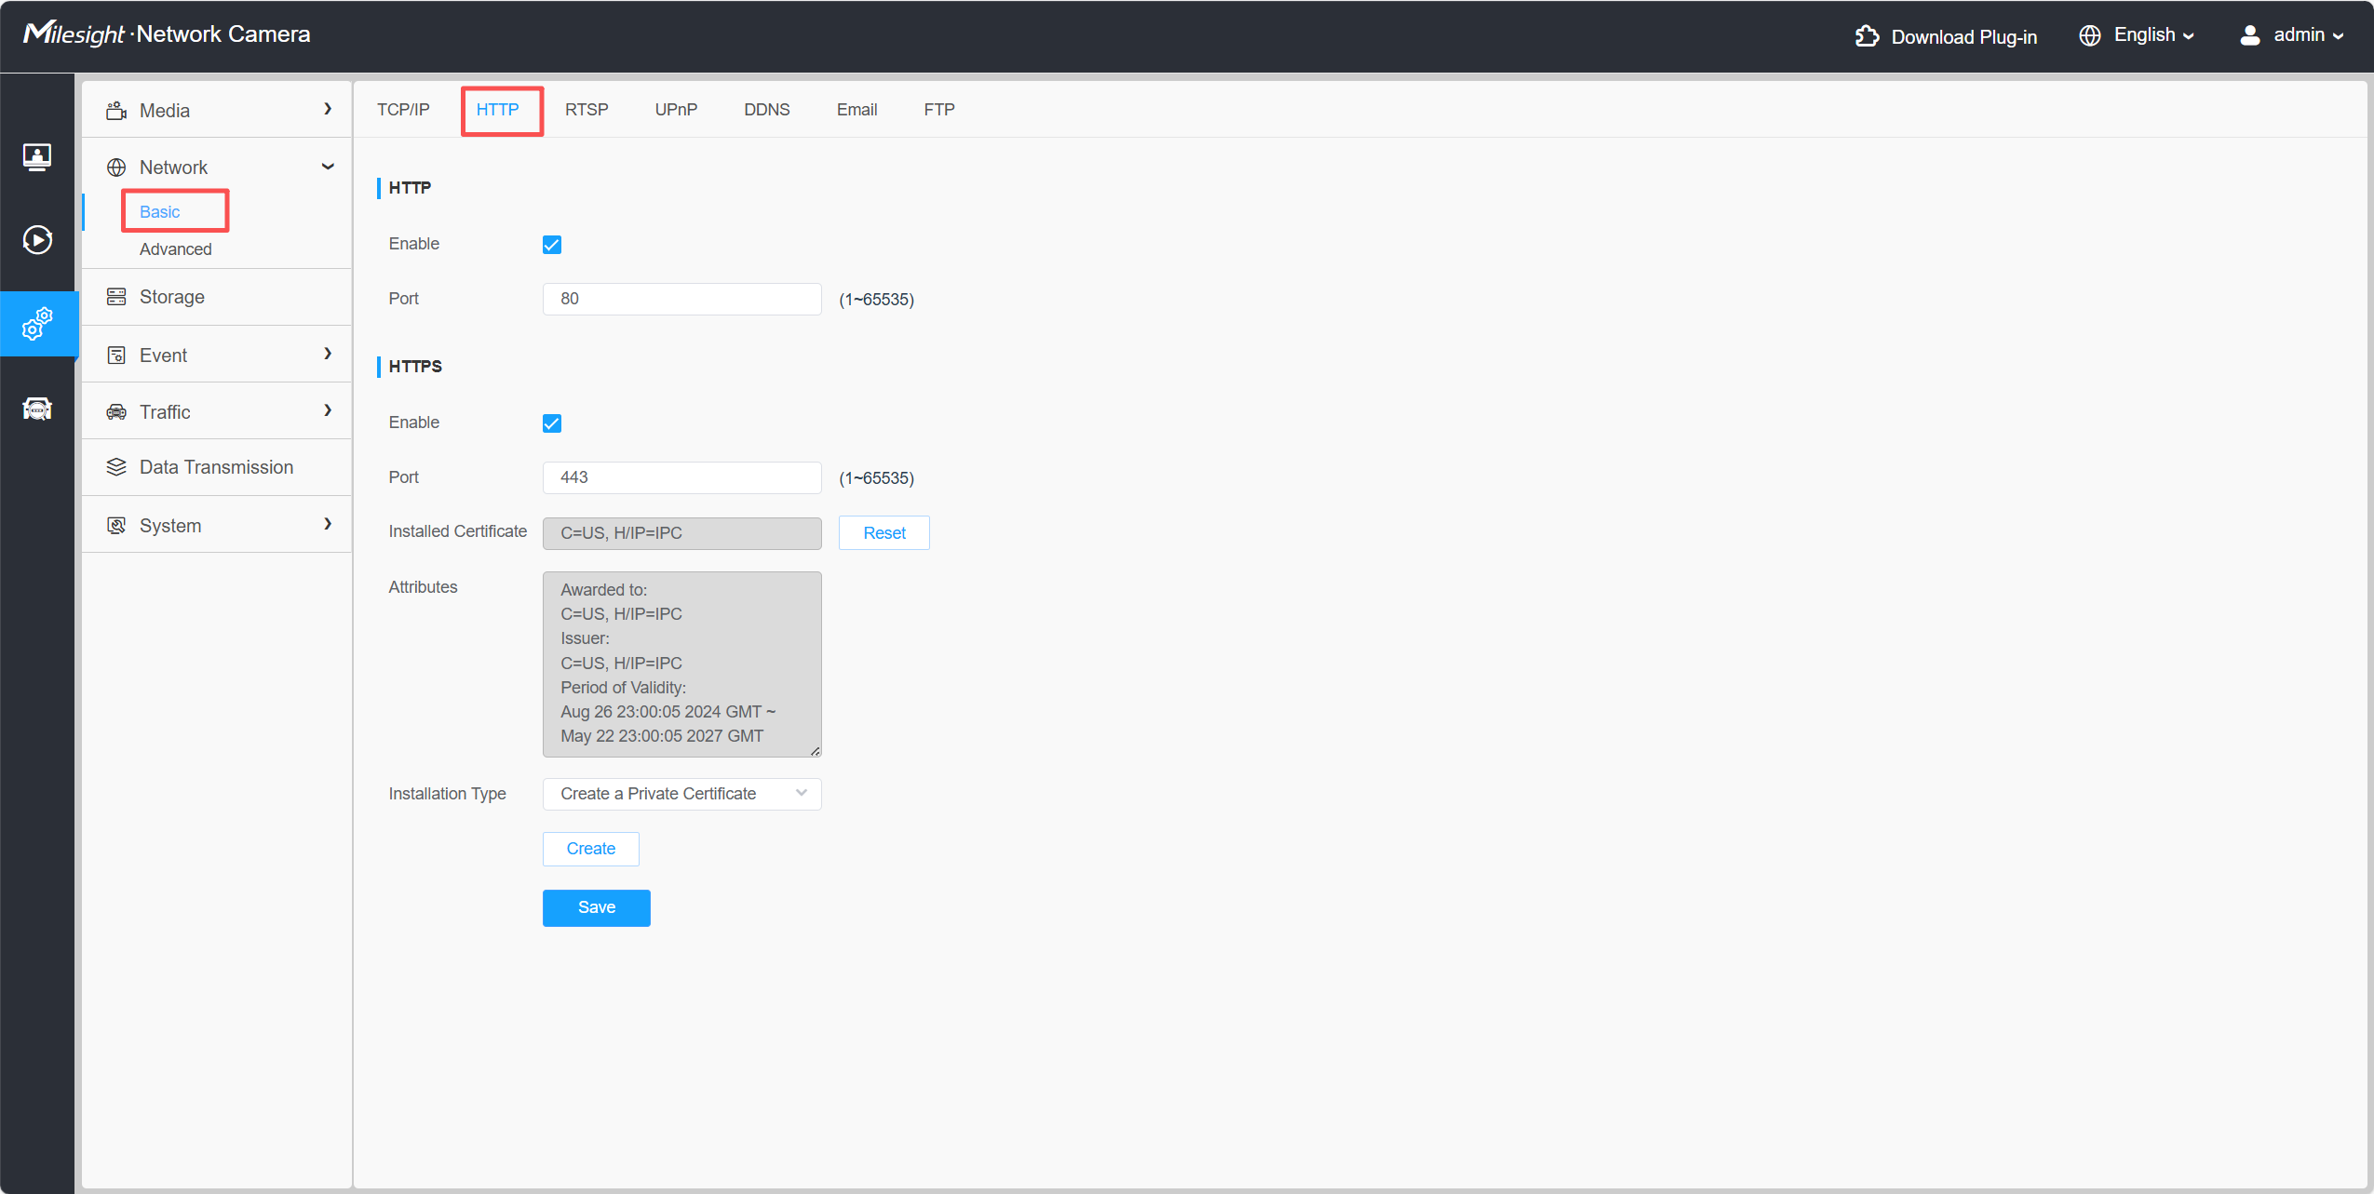Click the Reset certificate button
The width and height of the screenshot is (2374, 1194).
click(884, 533)
